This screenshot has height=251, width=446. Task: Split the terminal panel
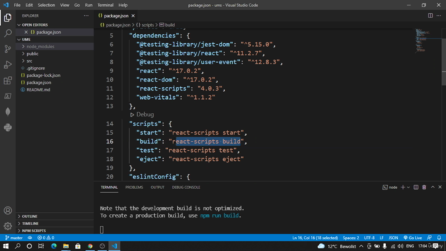[416, 188]
